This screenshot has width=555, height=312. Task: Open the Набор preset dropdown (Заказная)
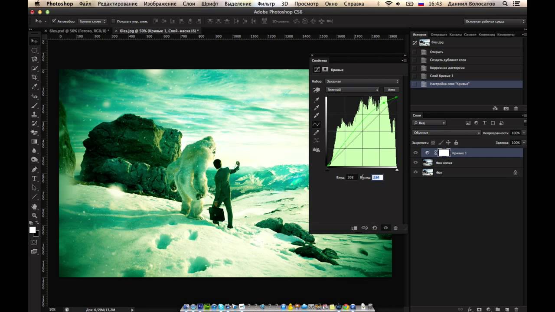pyautogui.click(x=362, y=81)
